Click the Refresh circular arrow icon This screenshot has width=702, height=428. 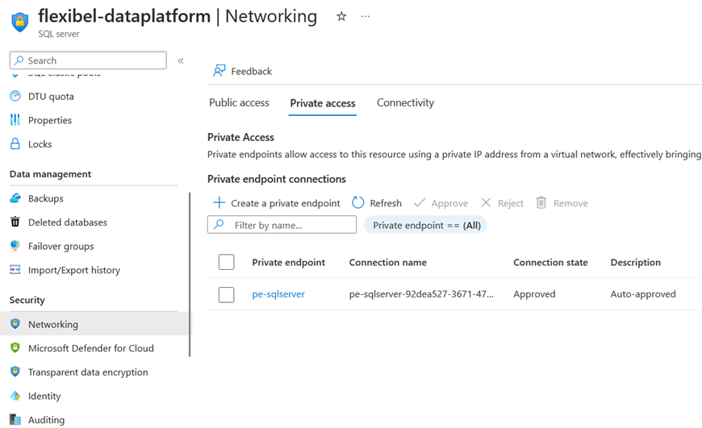[357, 202]
